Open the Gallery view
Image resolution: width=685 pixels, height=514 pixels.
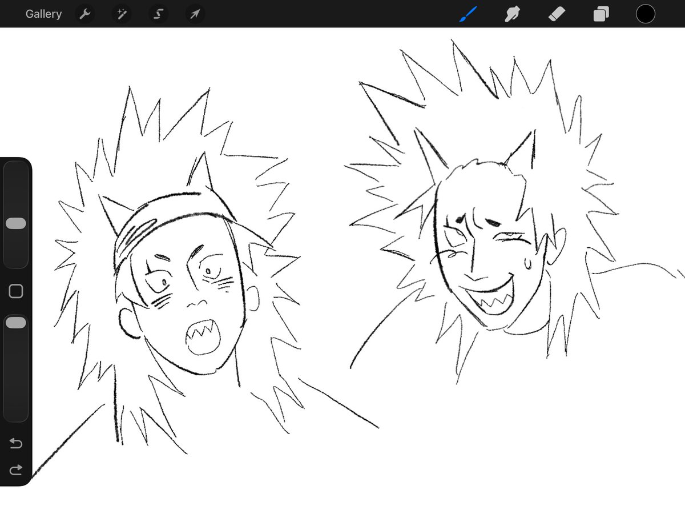(43, 14)
